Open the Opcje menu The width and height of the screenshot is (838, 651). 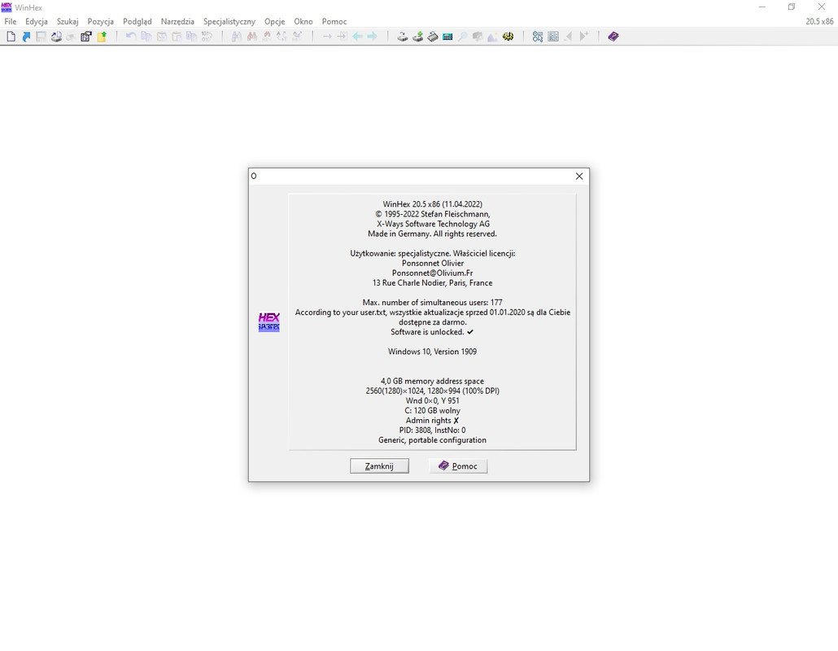(275, 21)
